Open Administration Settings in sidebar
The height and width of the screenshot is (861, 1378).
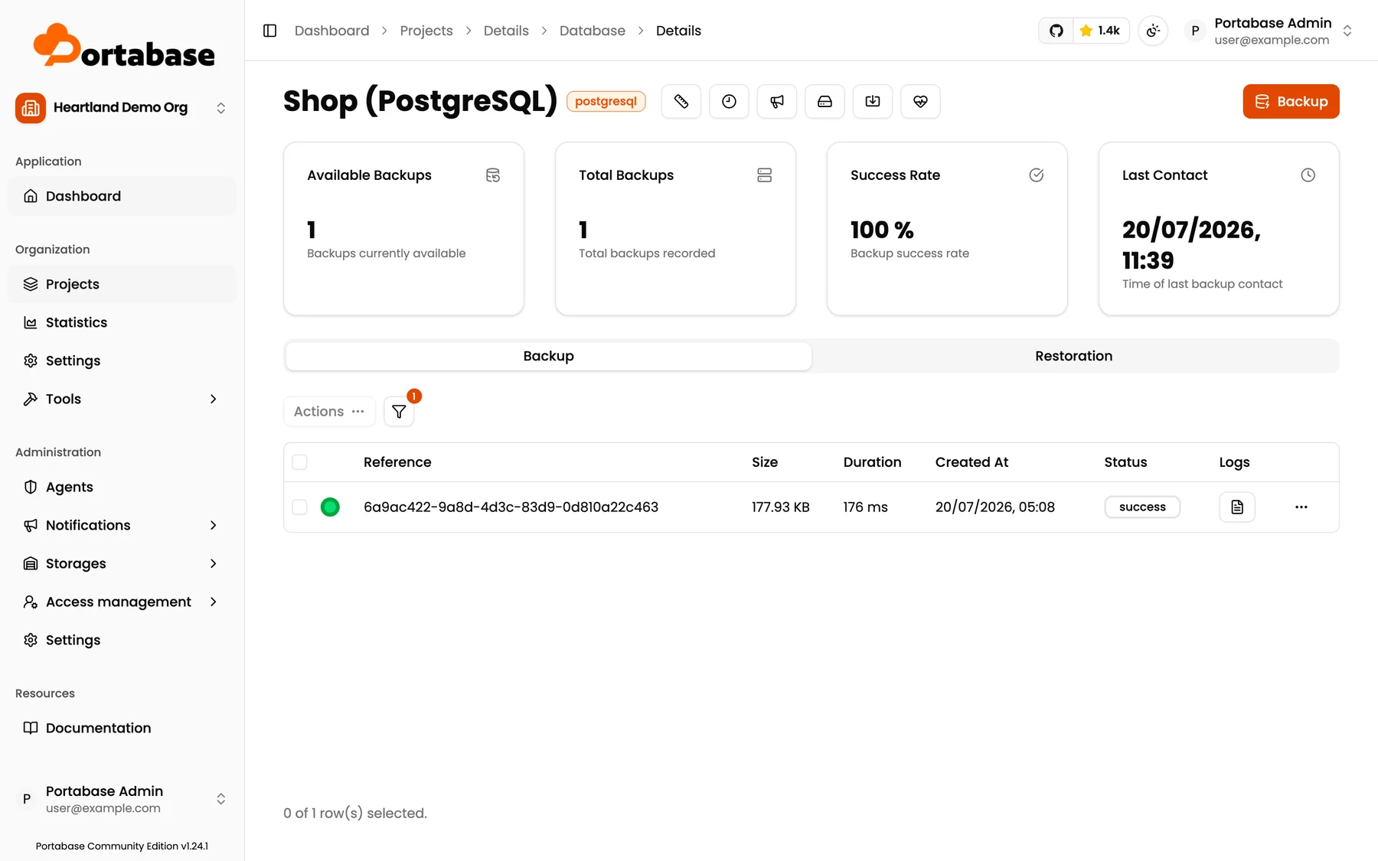(122, 640)
